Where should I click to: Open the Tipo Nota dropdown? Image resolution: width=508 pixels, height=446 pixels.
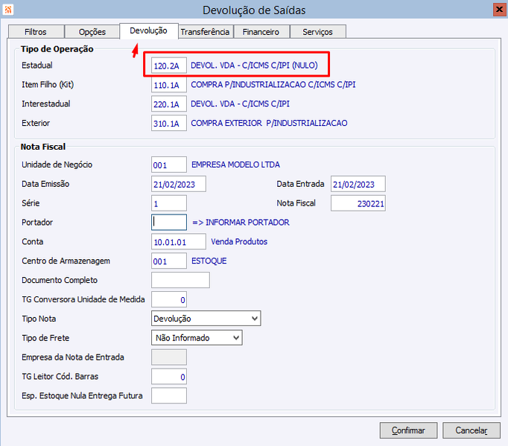click(206, 319)
